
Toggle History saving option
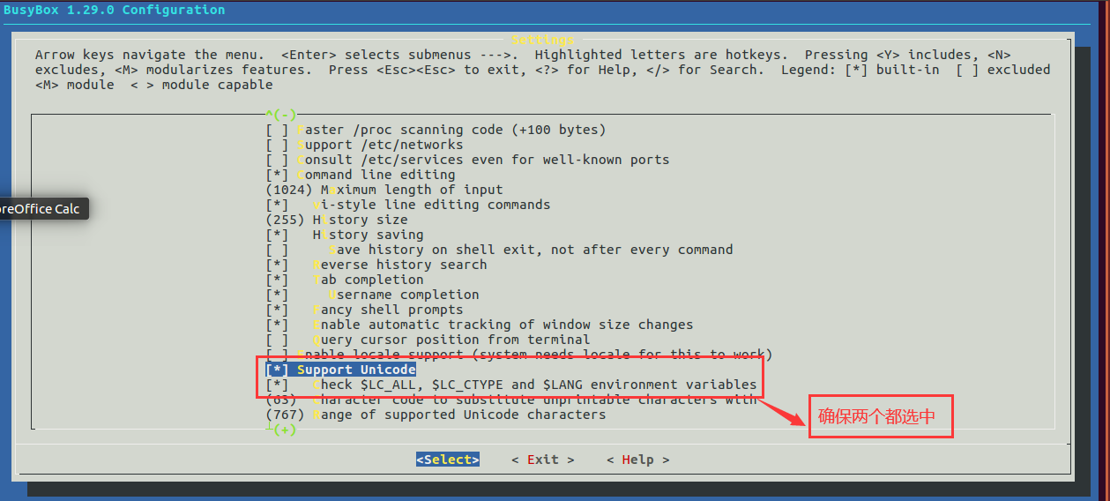pos(345,235)
